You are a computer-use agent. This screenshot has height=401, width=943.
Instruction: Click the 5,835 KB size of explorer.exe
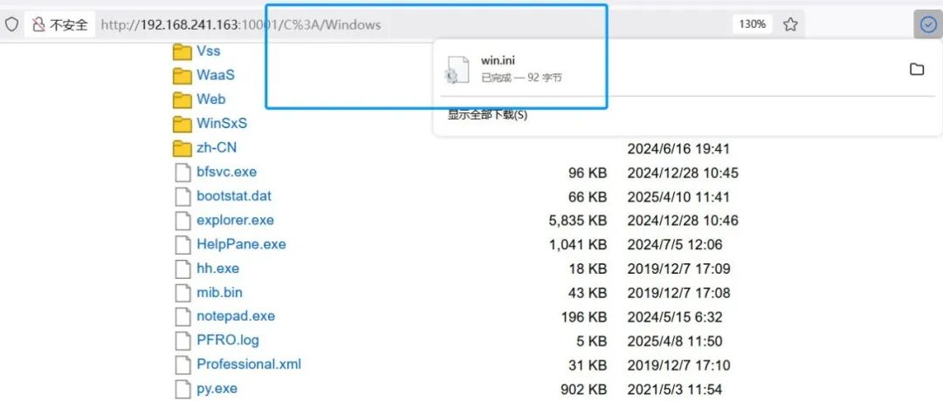tap(578, 221)
